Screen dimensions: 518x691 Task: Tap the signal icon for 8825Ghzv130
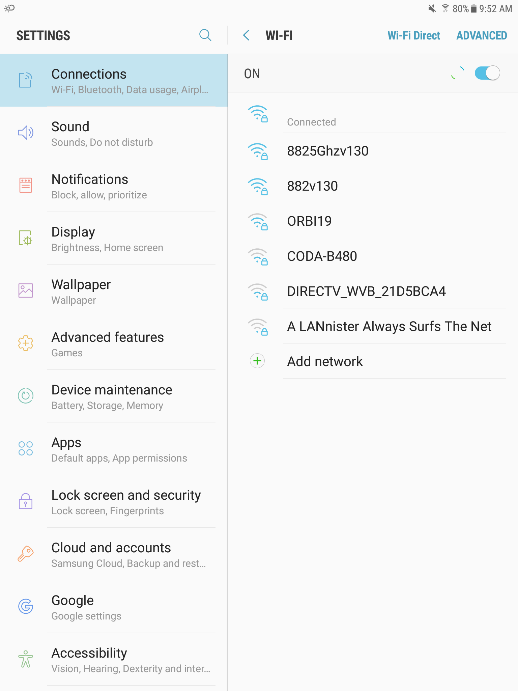(258, 151)
